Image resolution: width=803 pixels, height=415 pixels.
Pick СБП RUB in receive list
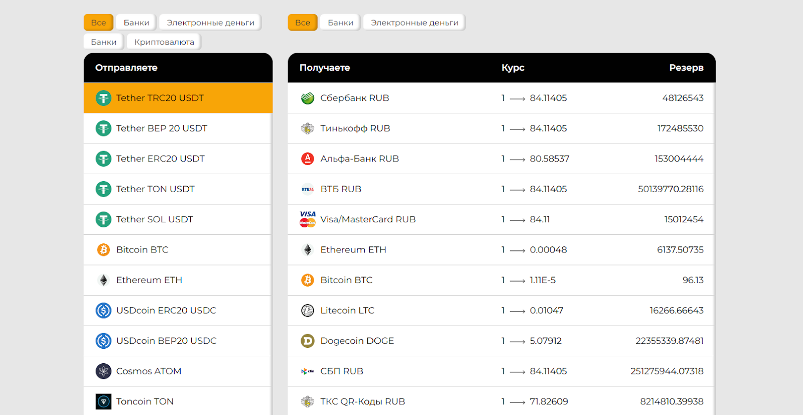(x=342, y=371)
